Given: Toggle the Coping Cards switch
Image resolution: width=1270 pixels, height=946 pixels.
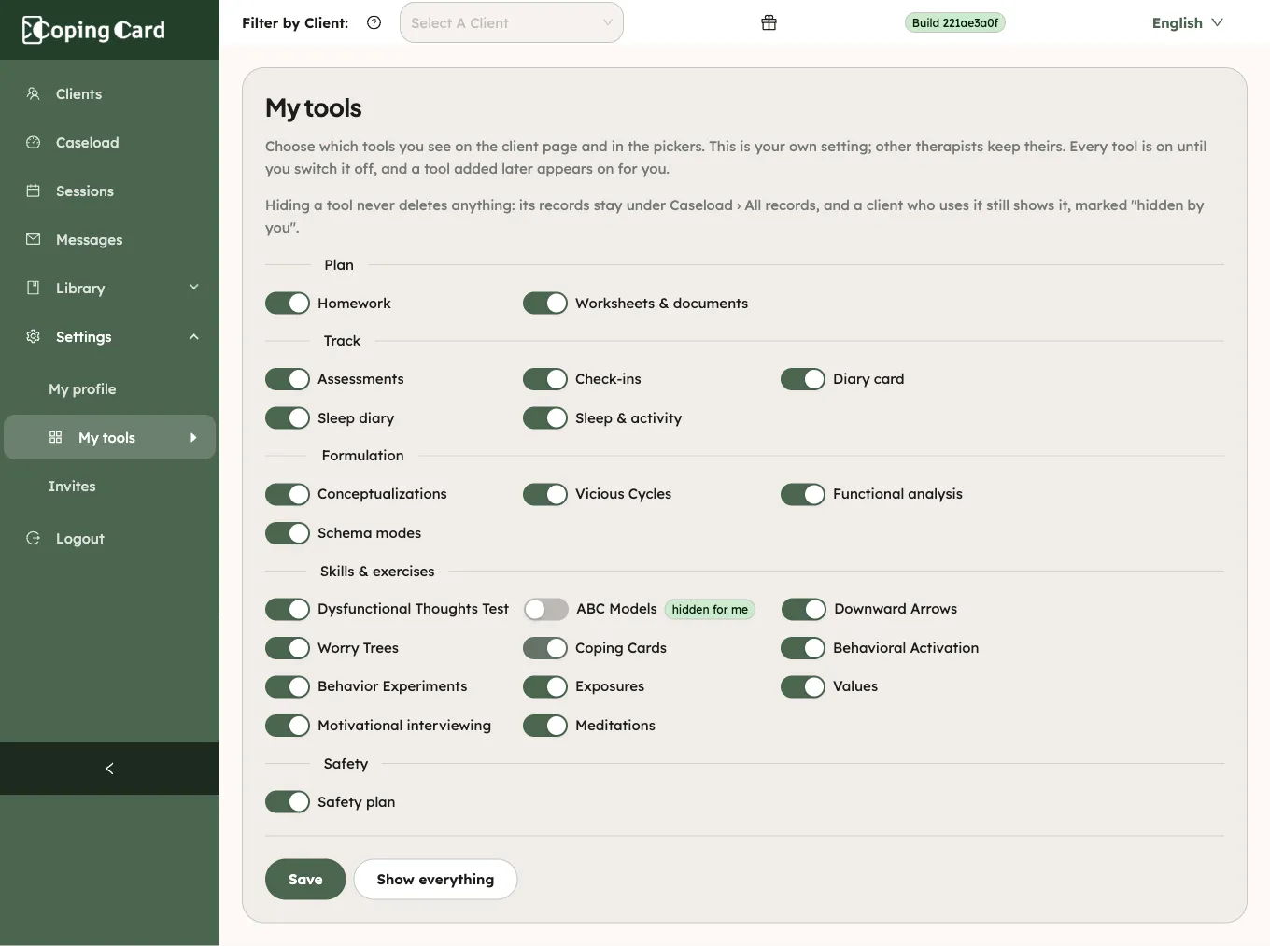Looking at the screenshot, I should 545,648.
